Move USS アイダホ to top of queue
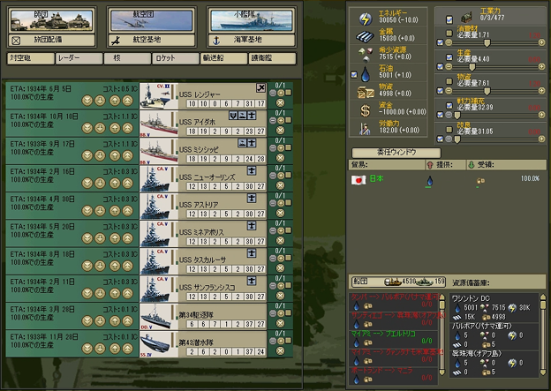551x391 pixels. point(127,128)
